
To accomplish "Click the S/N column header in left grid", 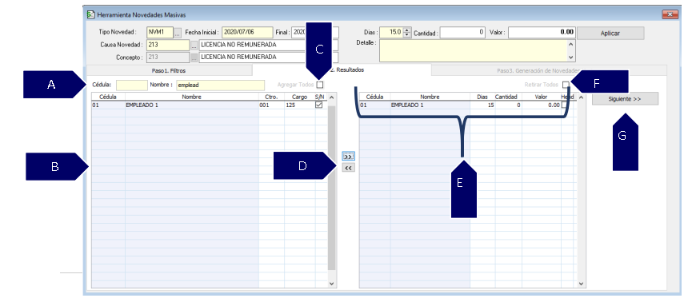I will click(x=319, y=97).
